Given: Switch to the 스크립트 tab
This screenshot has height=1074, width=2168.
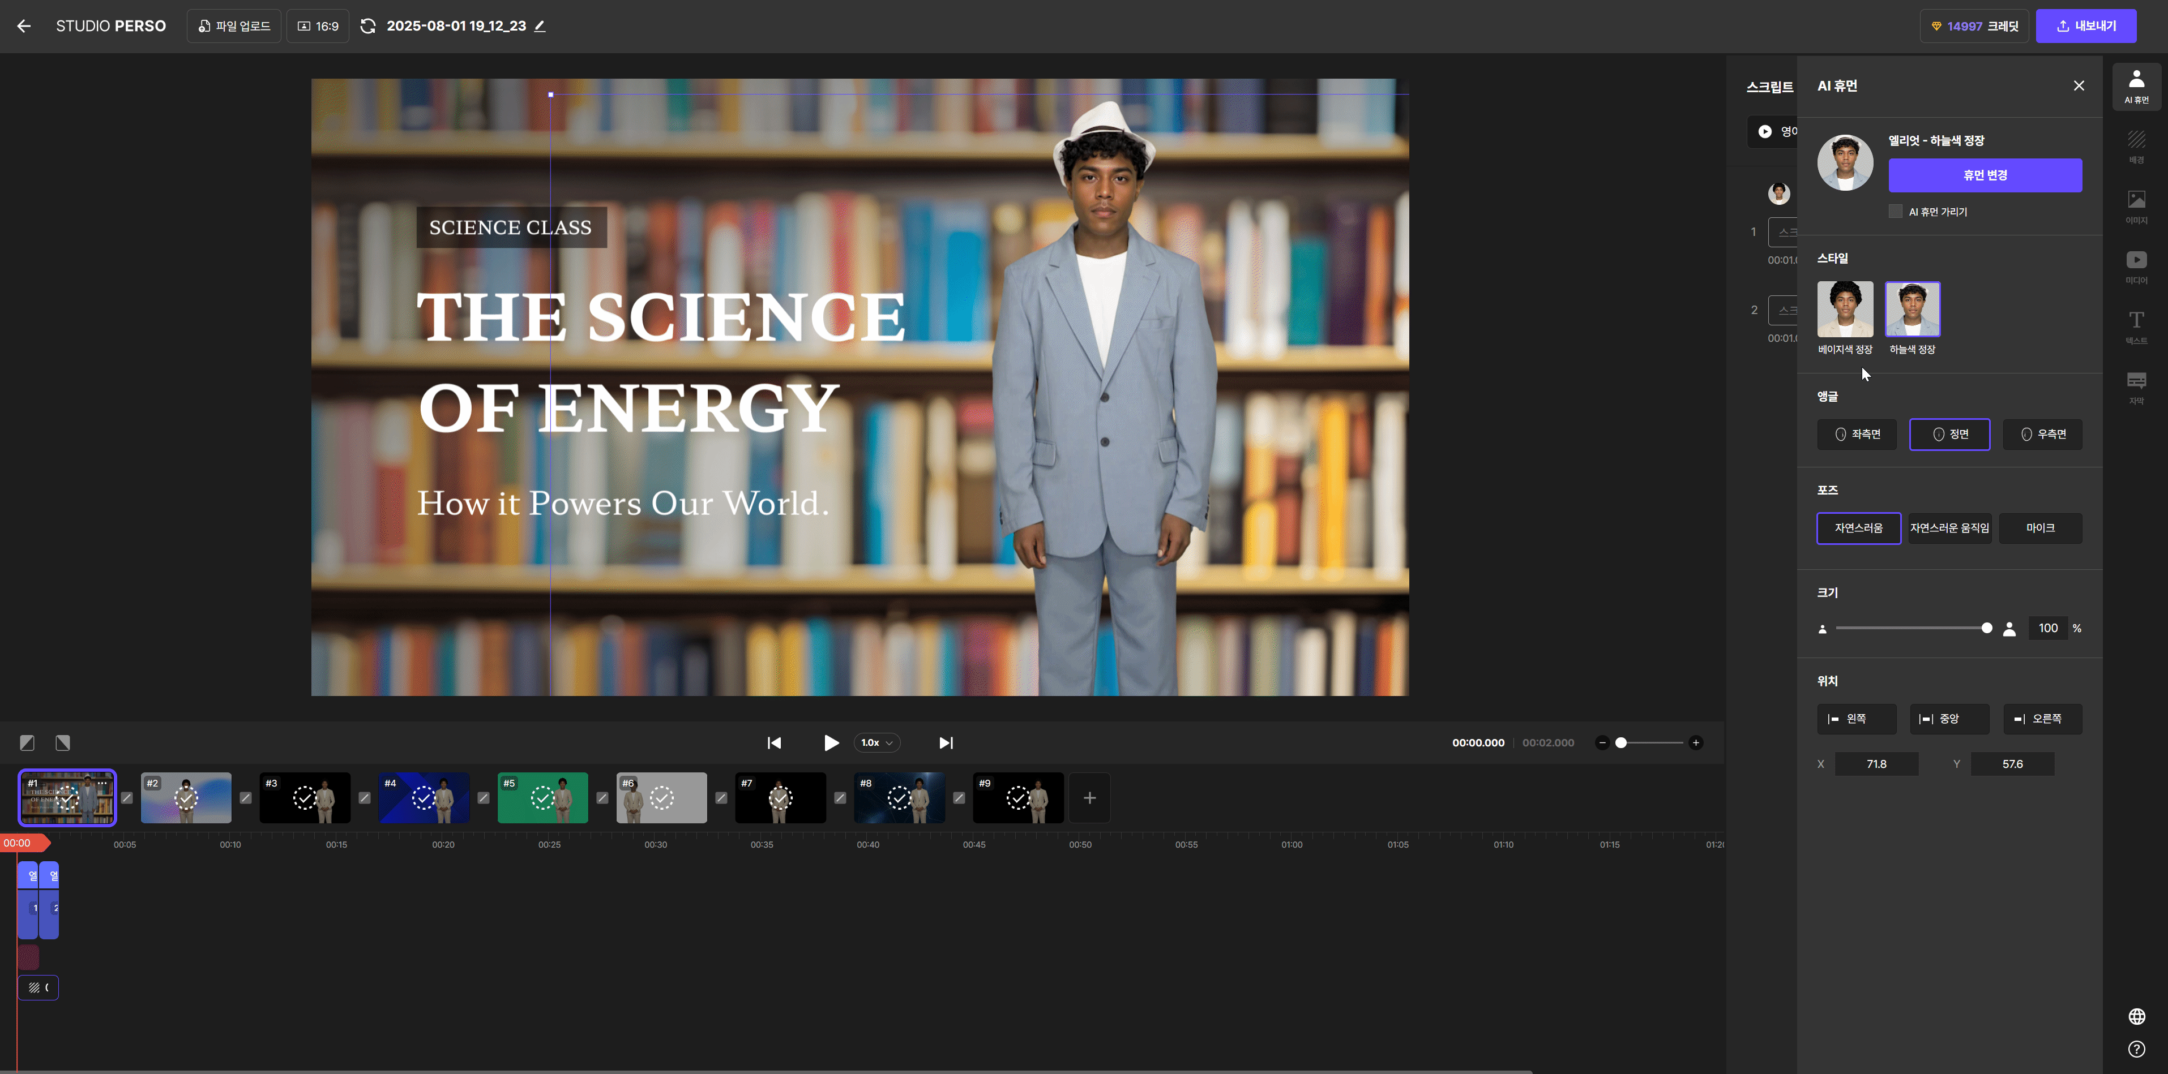Looking at the screenshot, I should point(1769,87).
